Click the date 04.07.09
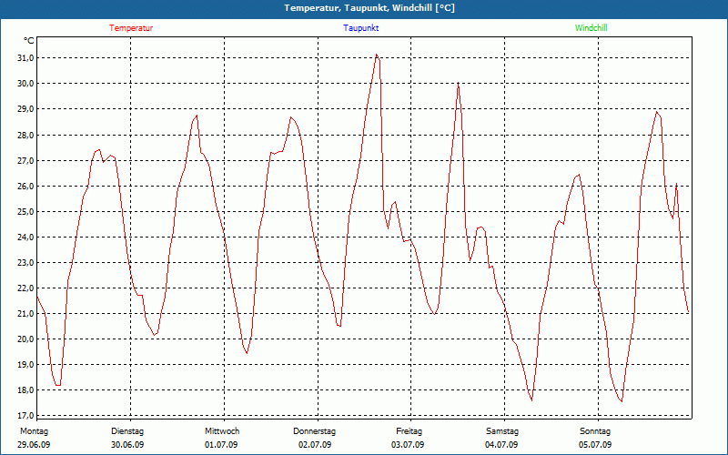 tap(501, 445)
